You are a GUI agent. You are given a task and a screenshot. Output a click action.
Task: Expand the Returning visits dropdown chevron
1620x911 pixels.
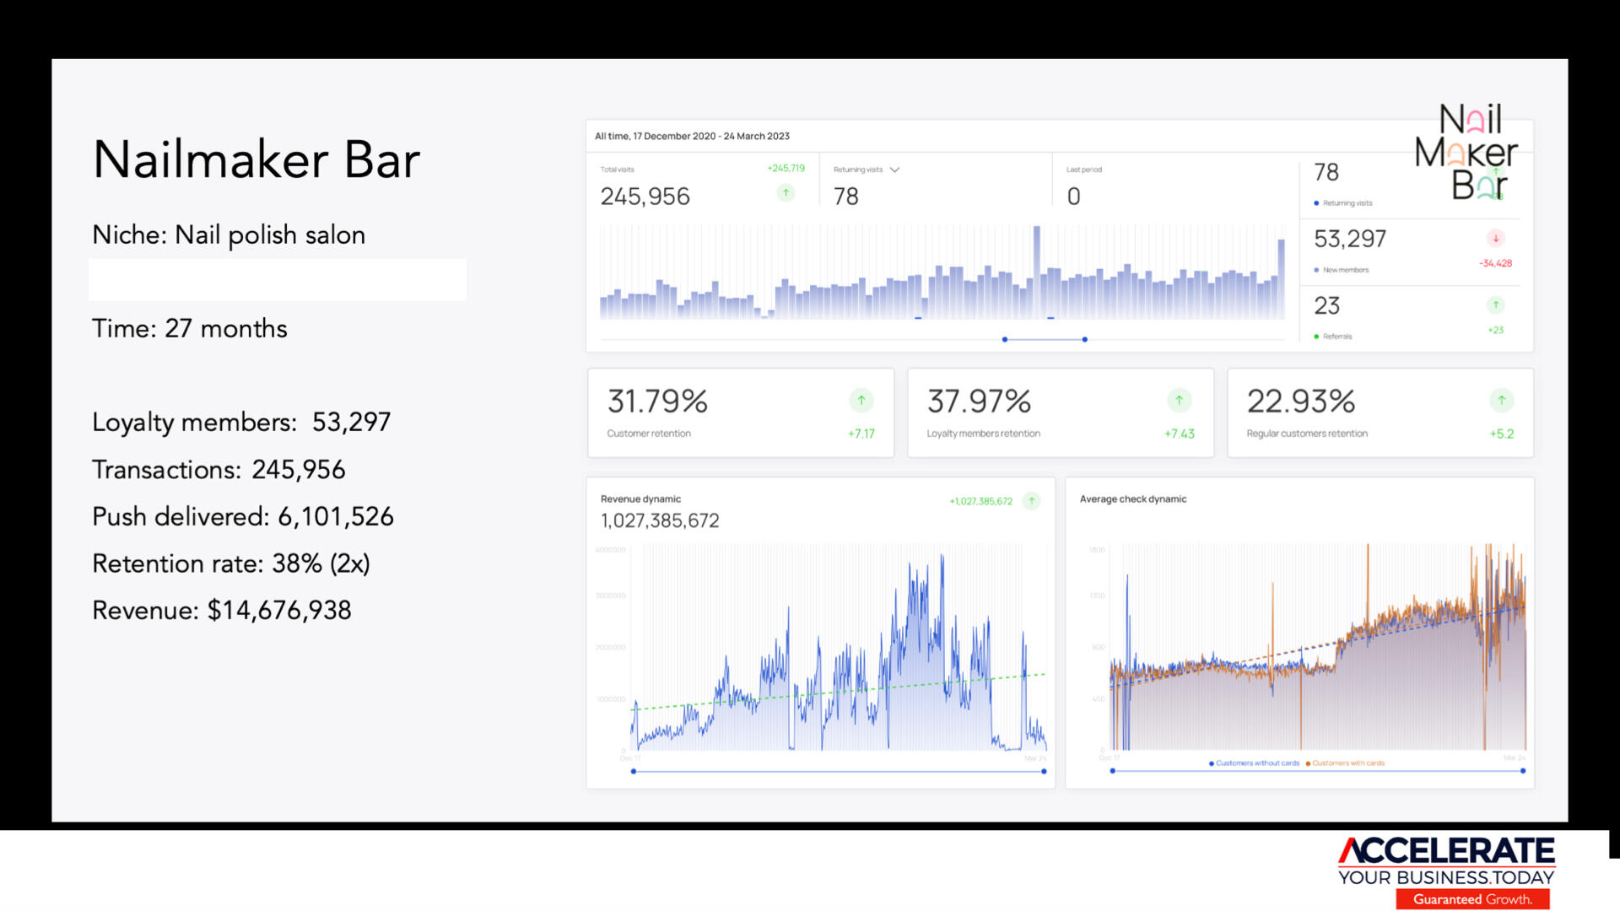coord(894,170)
